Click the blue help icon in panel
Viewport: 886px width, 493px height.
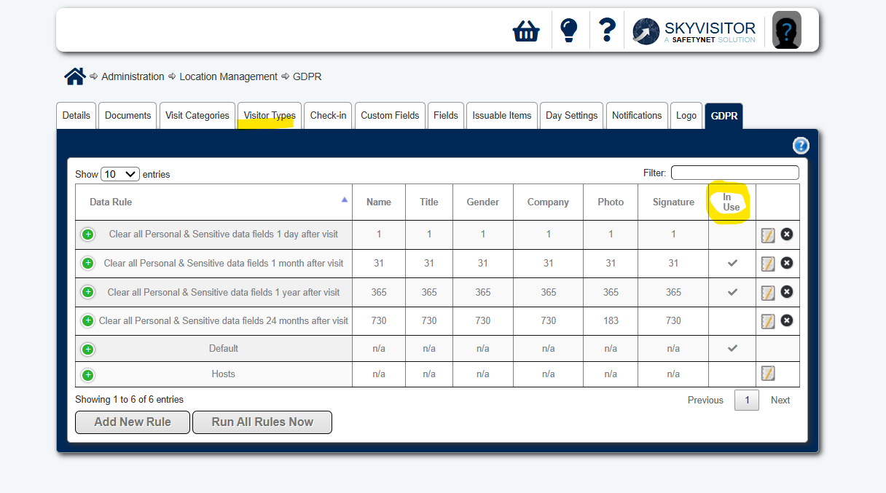coord(801,146)
